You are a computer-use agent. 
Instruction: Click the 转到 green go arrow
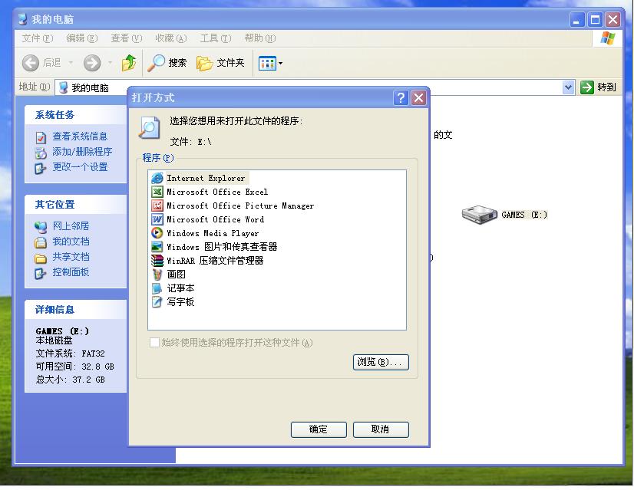586,87
